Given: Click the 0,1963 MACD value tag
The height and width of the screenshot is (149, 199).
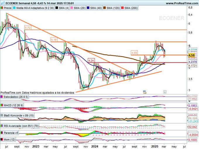Looking at the screenshot, I should point(193,105).
